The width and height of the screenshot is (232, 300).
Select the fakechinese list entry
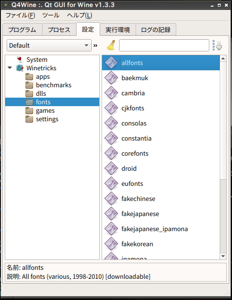pos(161,199)
